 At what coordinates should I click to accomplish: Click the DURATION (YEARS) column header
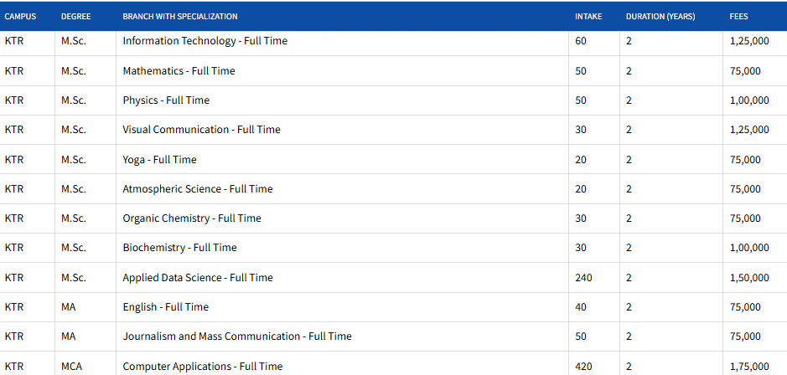(660, 17)
